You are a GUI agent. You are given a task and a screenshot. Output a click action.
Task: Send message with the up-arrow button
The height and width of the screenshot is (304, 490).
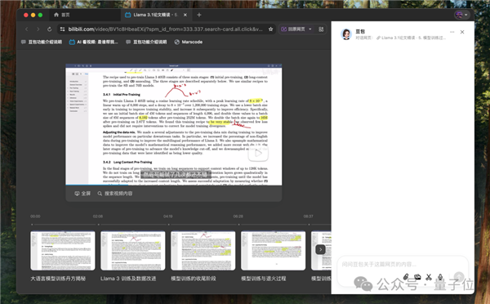(459, 276)
